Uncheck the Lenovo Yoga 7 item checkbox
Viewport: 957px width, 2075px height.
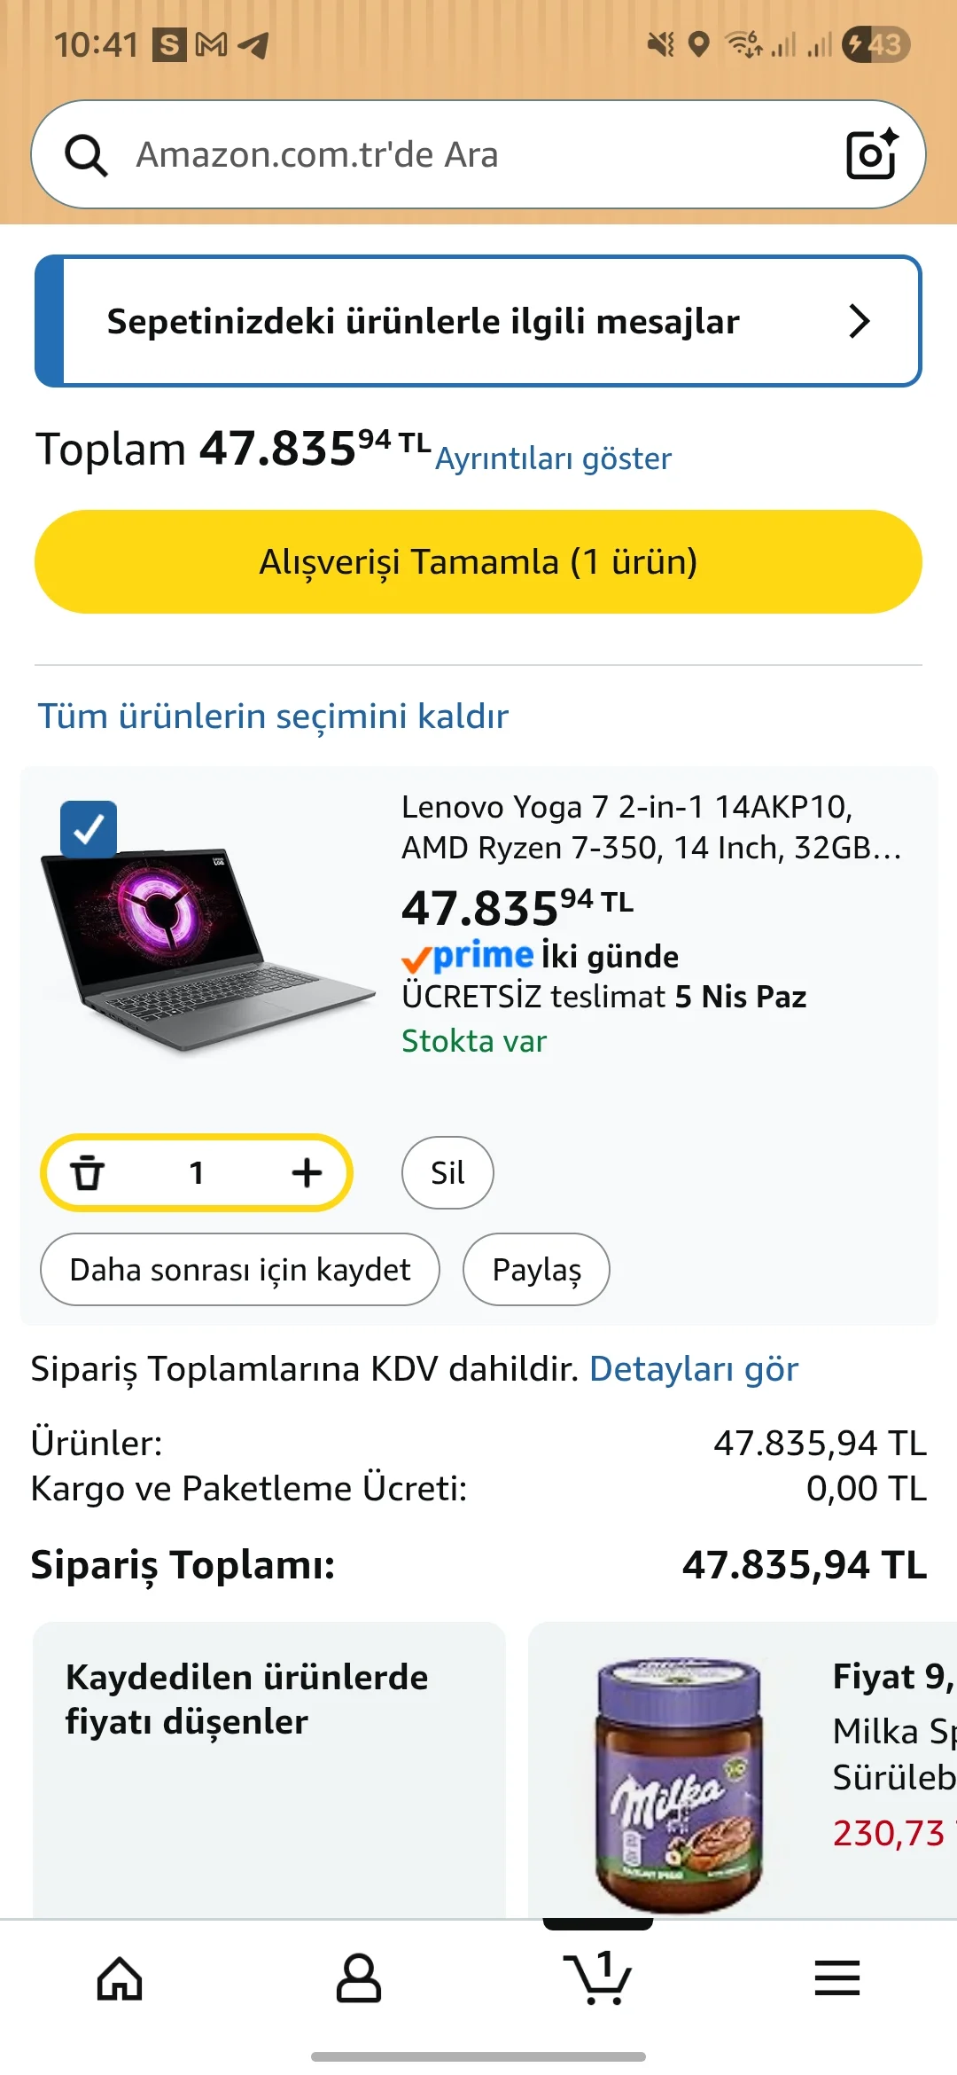tap(89, 830)
